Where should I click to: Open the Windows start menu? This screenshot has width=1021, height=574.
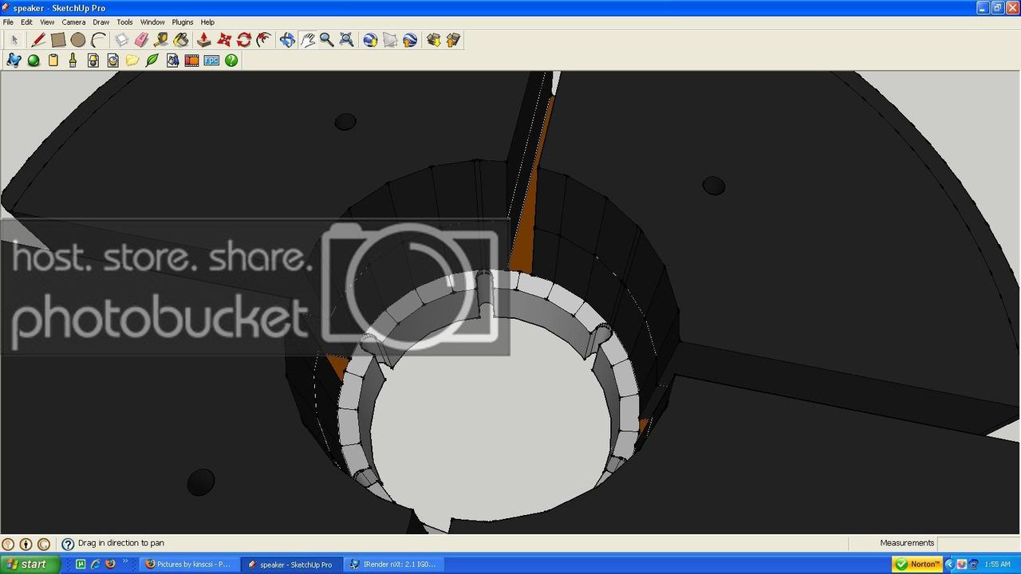click(x=30, y=564)
